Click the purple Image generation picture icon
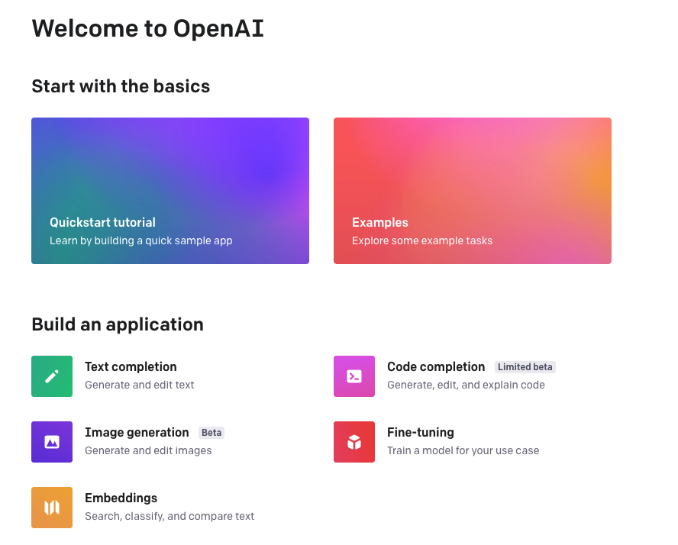The width and height of the screenshot is (678, 545). click(x=52, y=442)
